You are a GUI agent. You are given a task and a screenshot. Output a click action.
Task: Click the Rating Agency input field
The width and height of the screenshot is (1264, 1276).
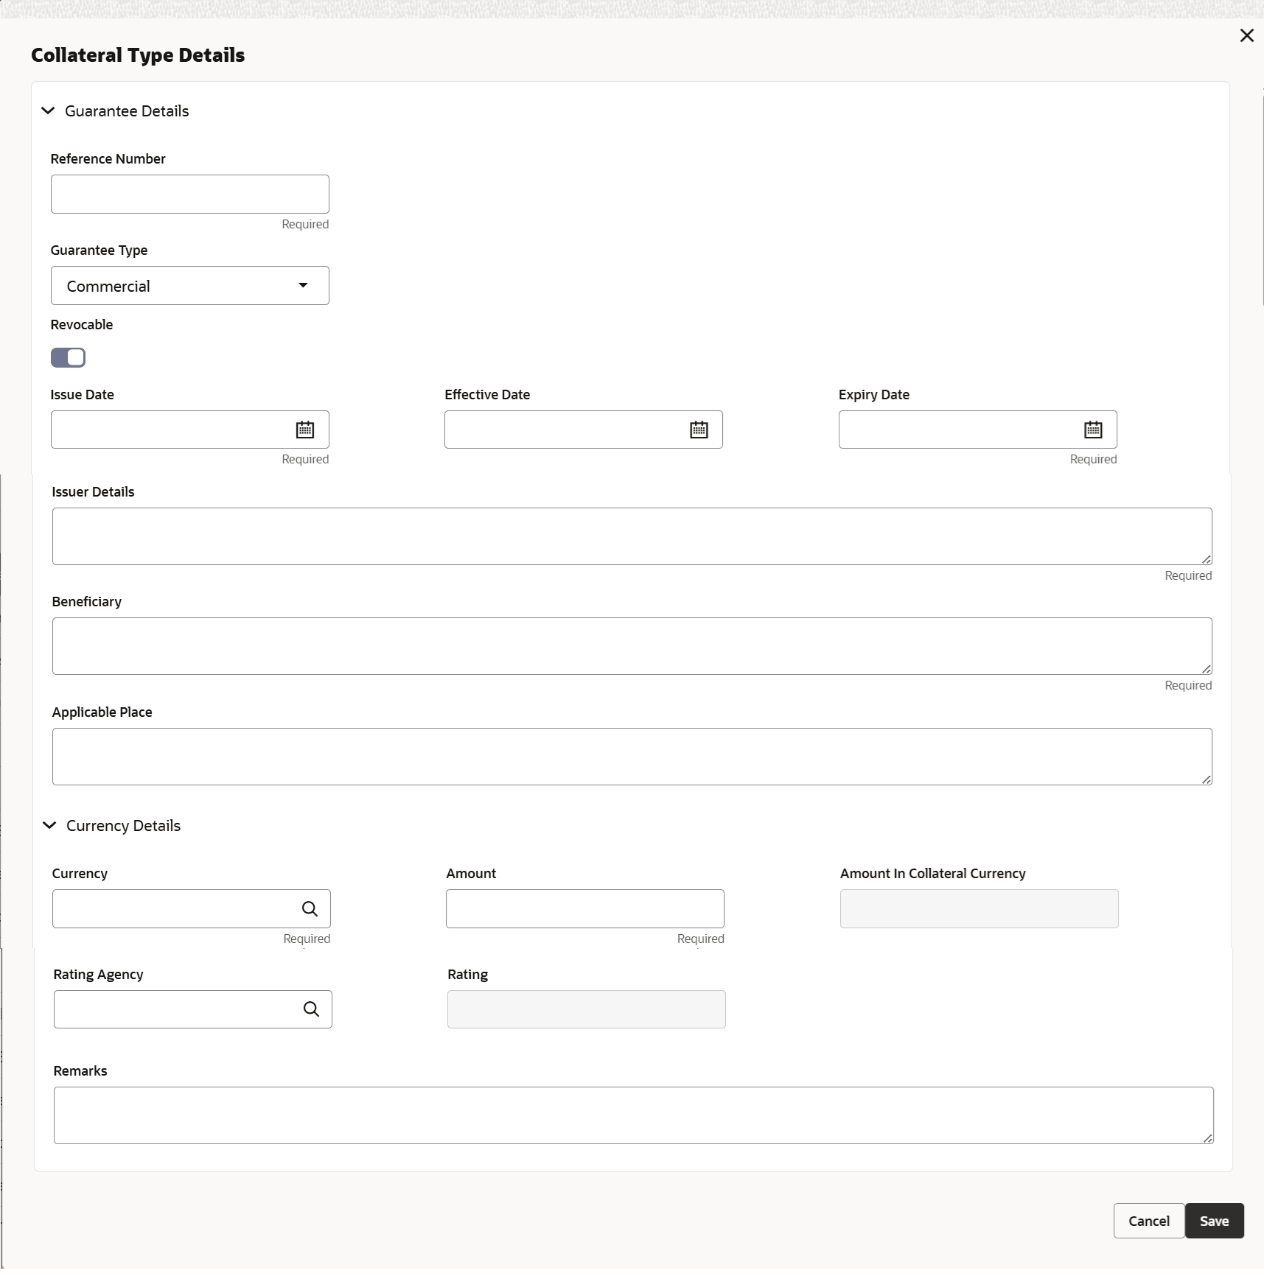[176, 1009]
